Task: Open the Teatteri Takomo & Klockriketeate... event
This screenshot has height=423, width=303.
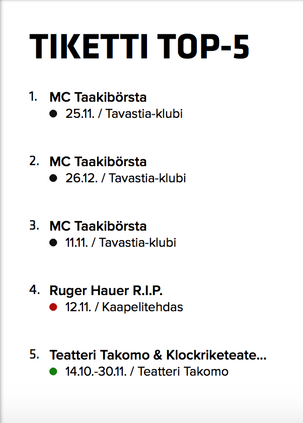Action: click(158, 356)
